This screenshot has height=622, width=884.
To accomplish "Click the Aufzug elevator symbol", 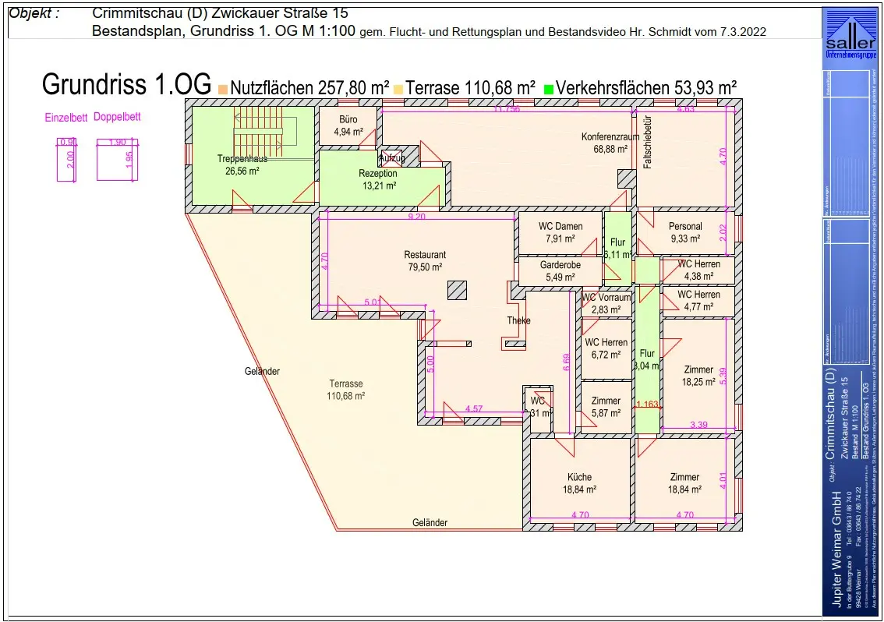I will pyautogui.click(x=392, y=158).
